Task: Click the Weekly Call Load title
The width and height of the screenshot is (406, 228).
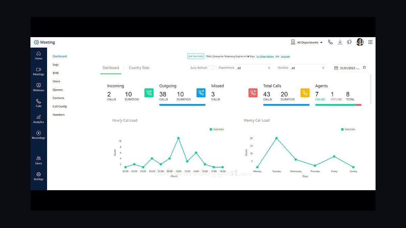Action: [256, 121]
